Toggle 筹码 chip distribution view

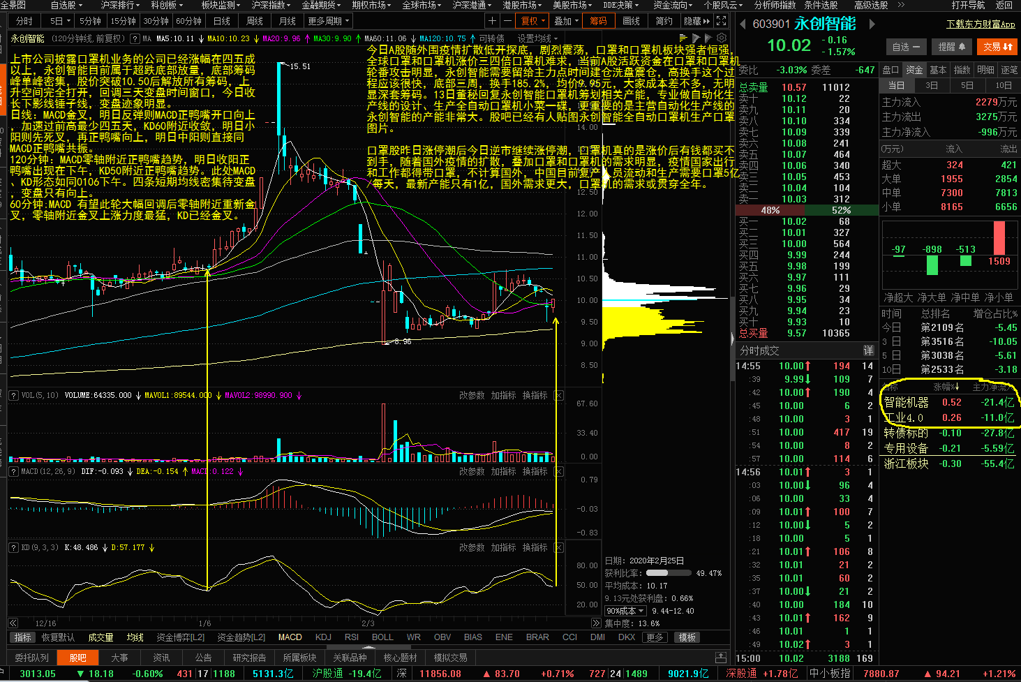[599, 21]
